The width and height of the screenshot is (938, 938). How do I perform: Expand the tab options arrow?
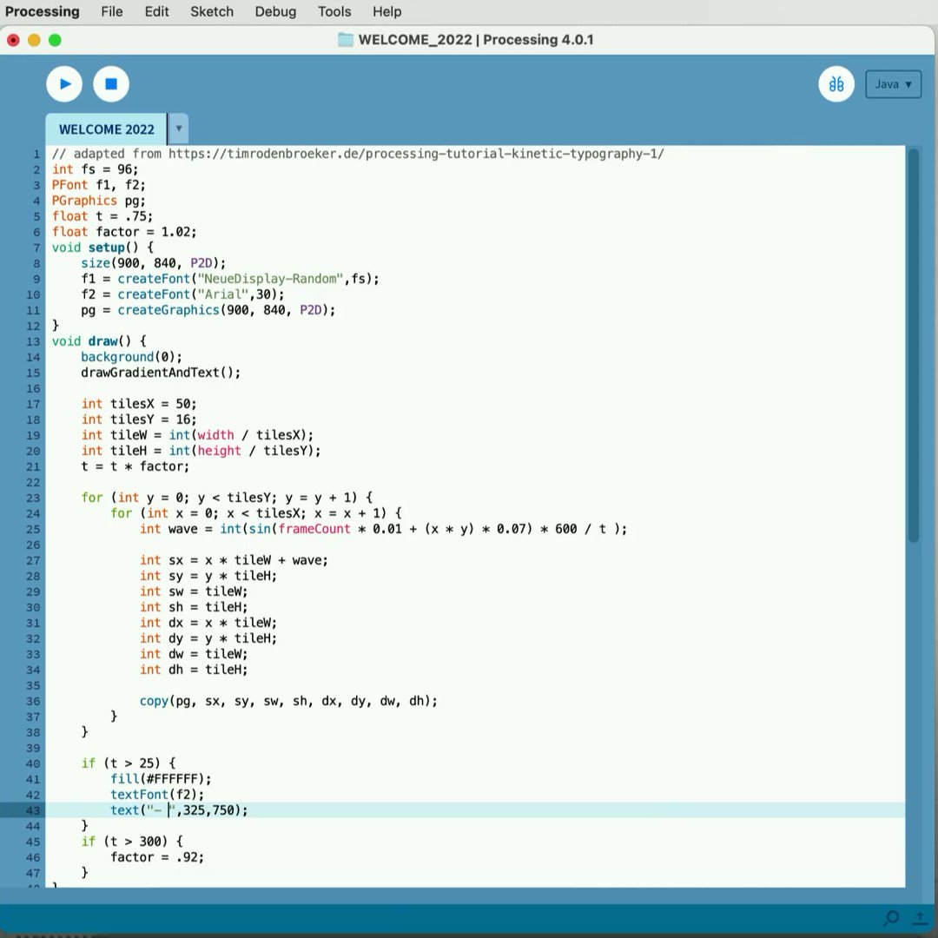coord(178,129)
